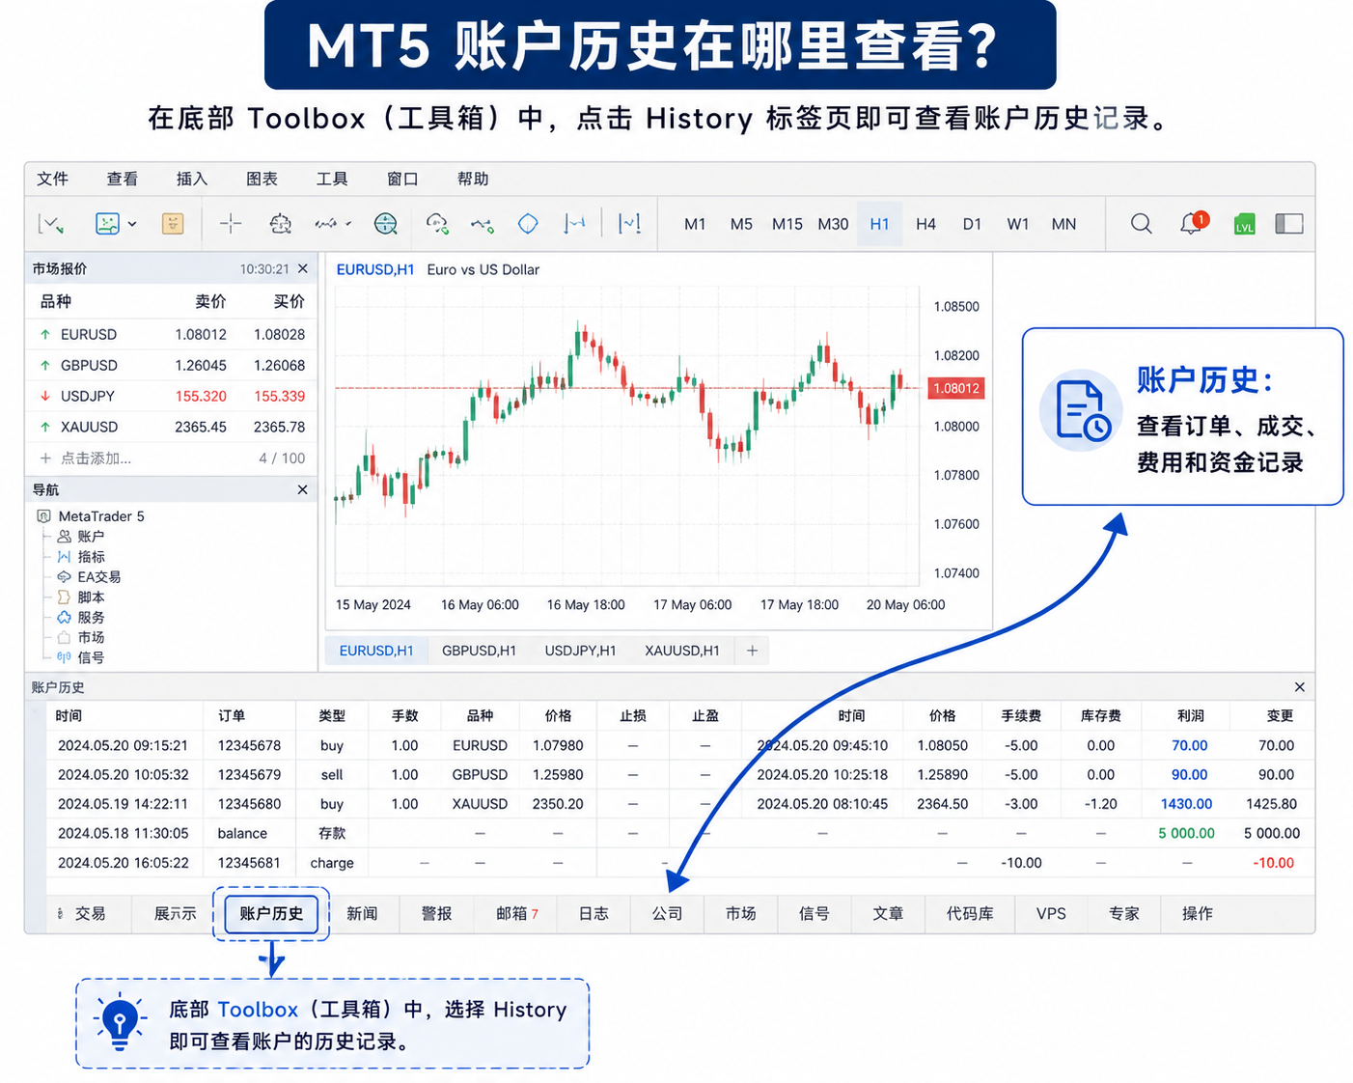Screen dimensions: 1353x1083
Task: Expand EA交易 node in navigator tree
Action: coord(89,576)
